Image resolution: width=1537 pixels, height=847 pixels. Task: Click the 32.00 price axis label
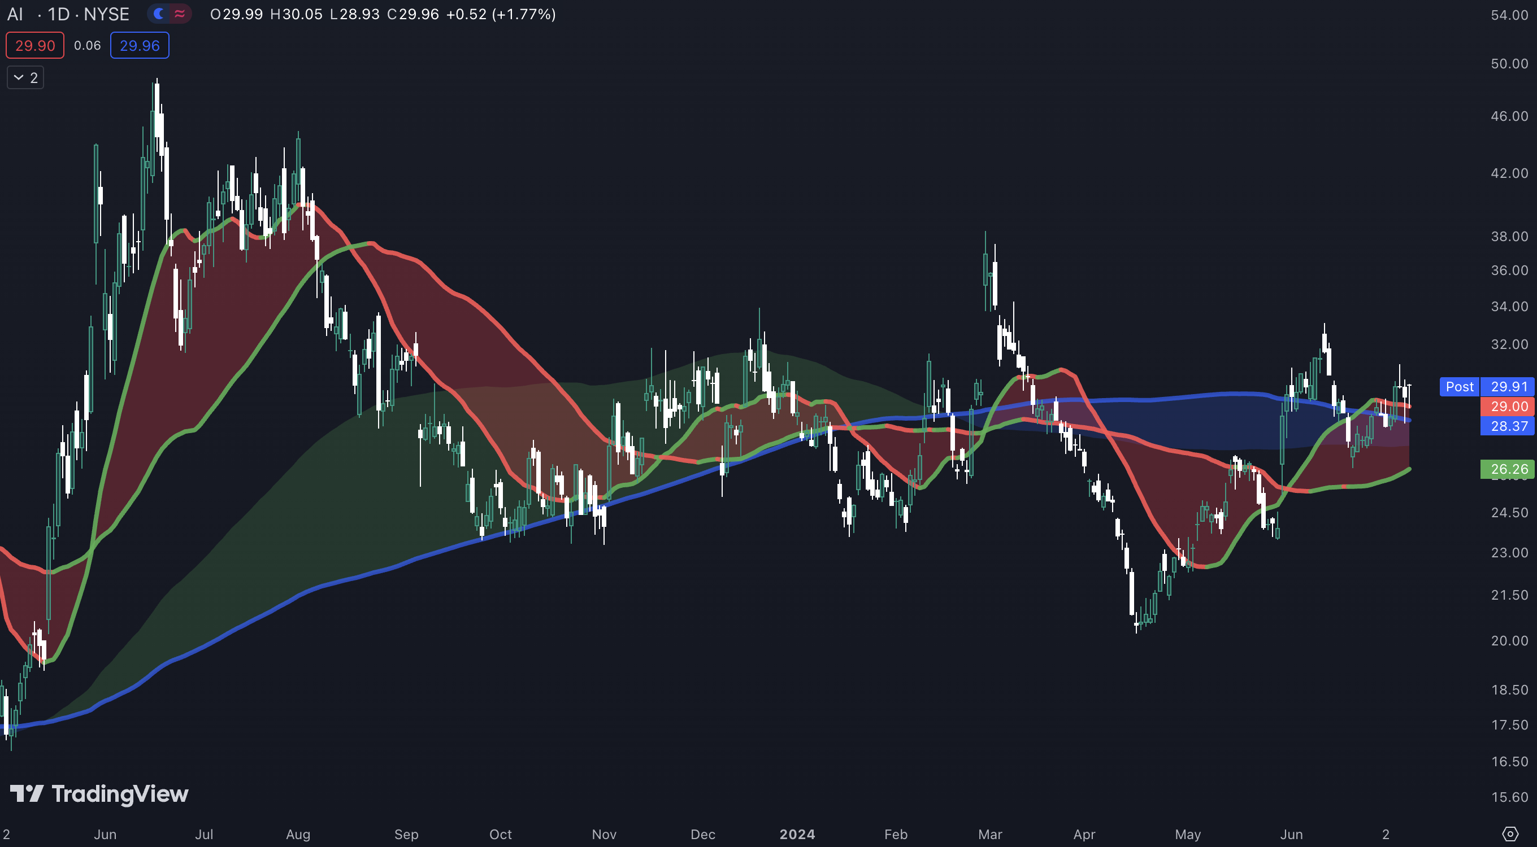pos(1509,344)
